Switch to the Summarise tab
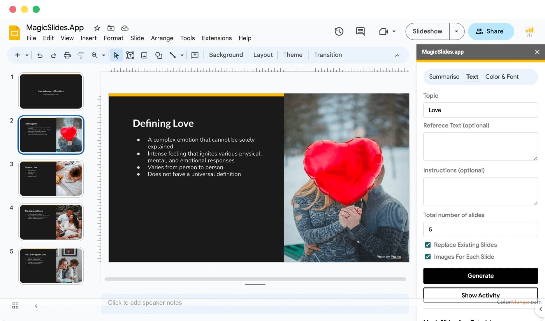This screenshot has height=321, width=545. click(444, 77)
